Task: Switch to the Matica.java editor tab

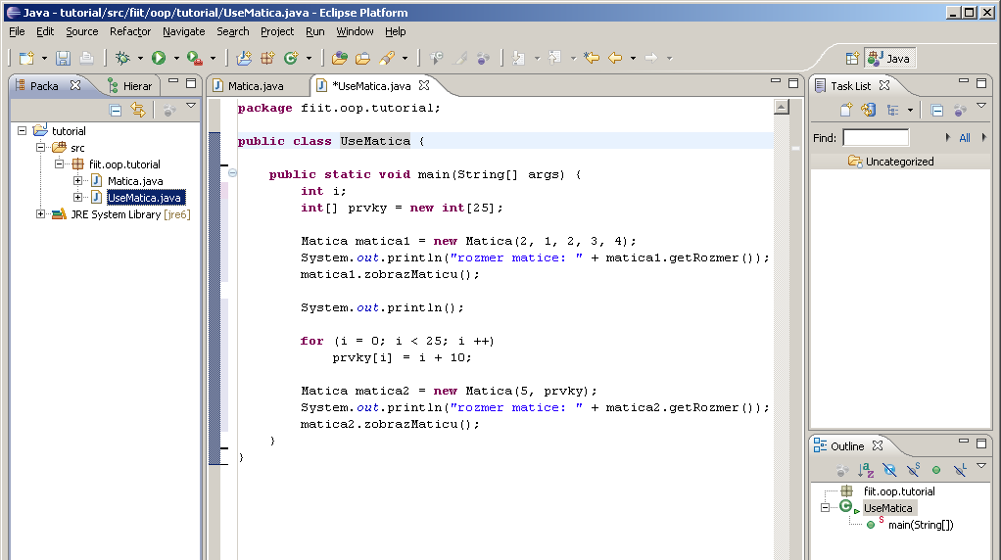Action: pos(255,86)
